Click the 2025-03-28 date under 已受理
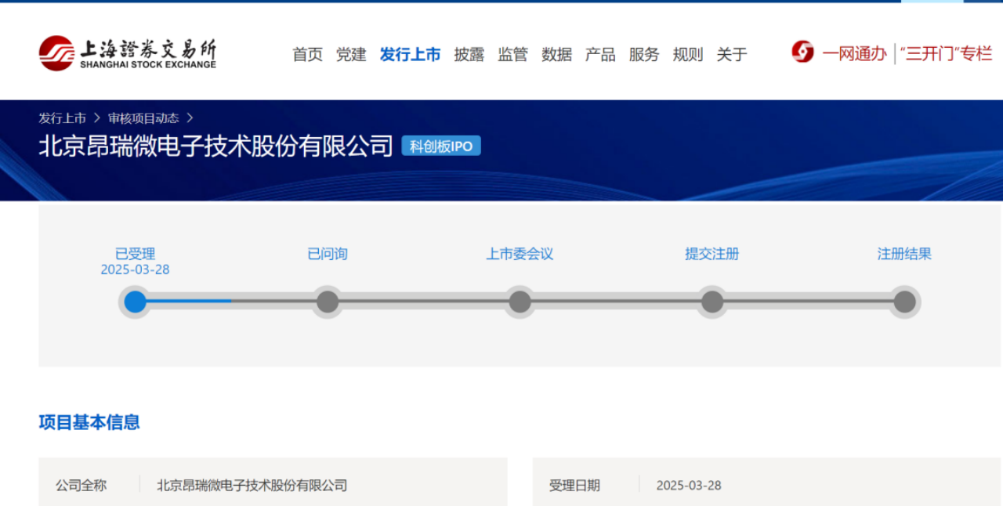 point(136,269)
